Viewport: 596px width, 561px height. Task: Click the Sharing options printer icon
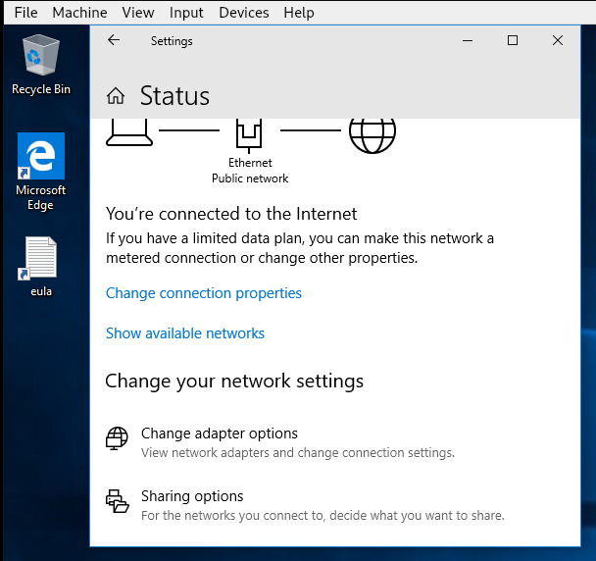pyautogui.click(x=117, y=501)
